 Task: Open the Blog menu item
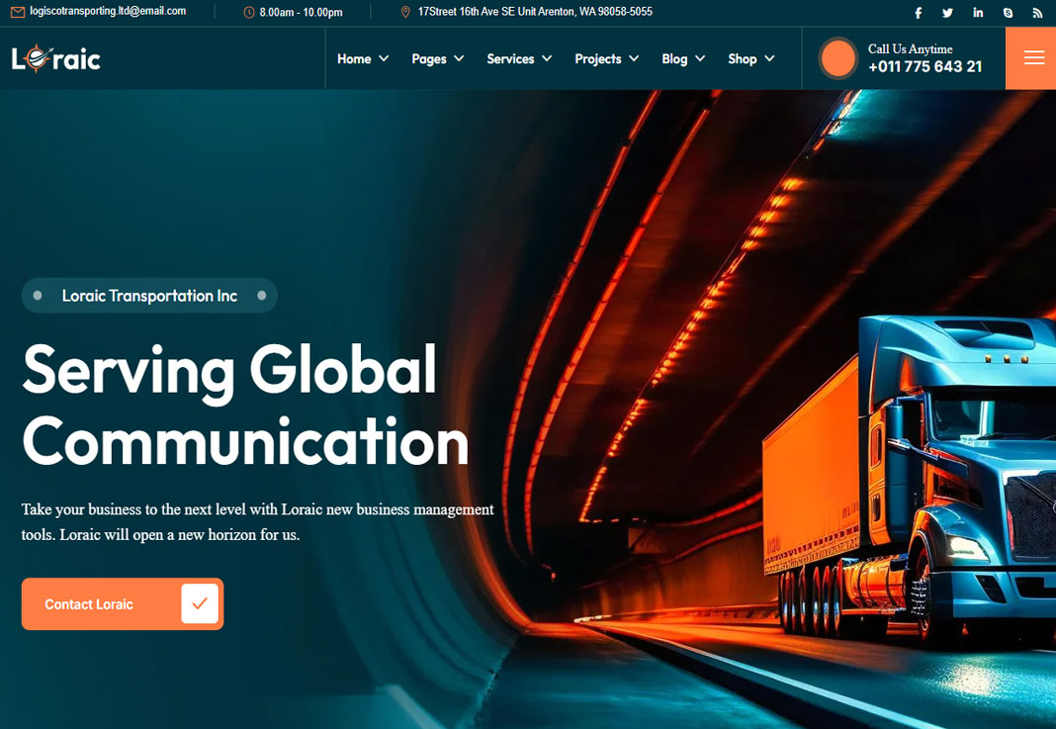click(x=683, y=59)
